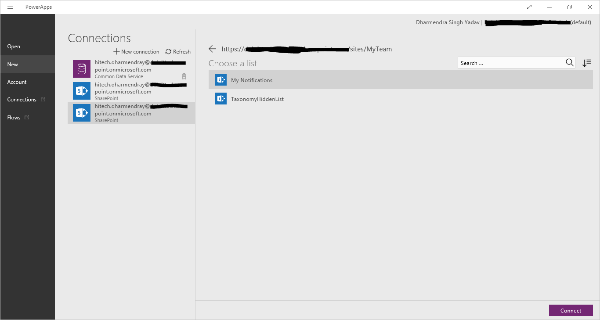Select the My Notifications list
The image size is (600, 320).
coord(401,80)
